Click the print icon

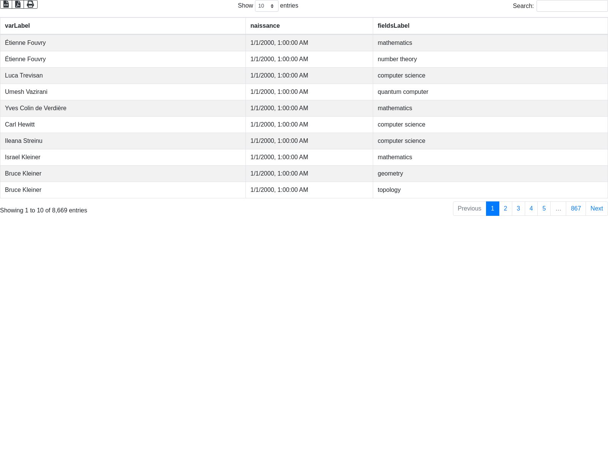pos(30,4)
